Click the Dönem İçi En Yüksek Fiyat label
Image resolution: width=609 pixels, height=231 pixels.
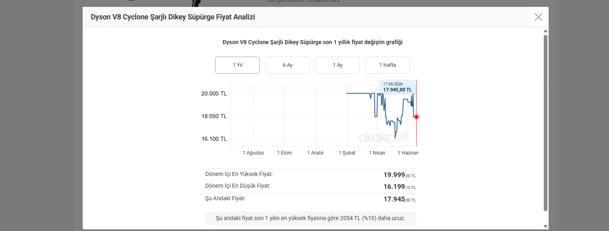(x=239, y=174)
